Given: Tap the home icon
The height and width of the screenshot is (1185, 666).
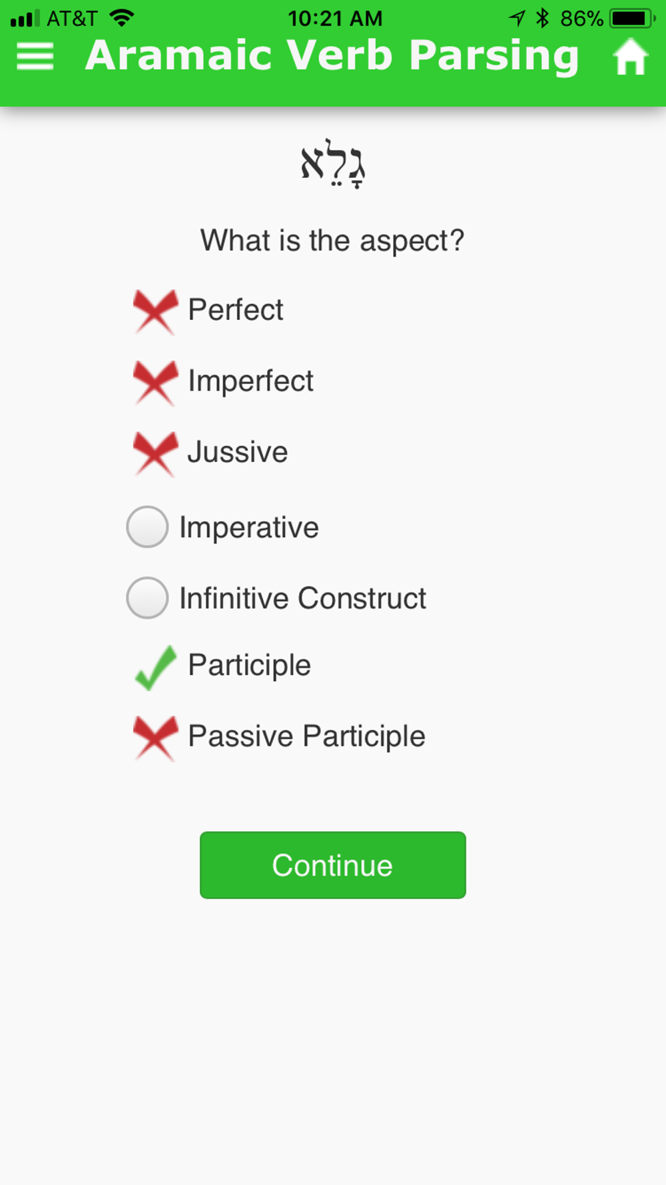Looking at the screenshot, I should 630,57.
